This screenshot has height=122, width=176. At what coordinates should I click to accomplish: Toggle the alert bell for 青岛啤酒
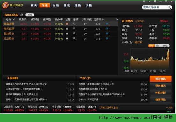coord(67,24)
